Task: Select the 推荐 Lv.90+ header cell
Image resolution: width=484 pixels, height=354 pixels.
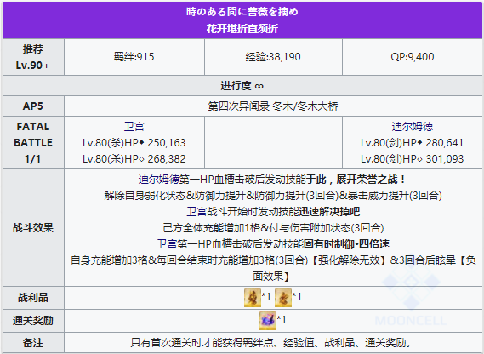Action: click(x=33, y=57)
